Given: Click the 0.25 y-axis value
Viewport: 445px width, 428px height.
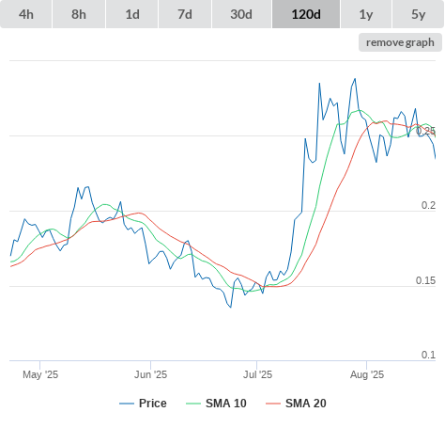Looking at the screenshot, I should (425, 131).
